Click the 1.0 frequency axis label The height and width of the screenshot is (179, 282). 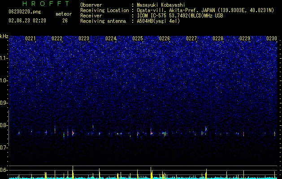4,81
